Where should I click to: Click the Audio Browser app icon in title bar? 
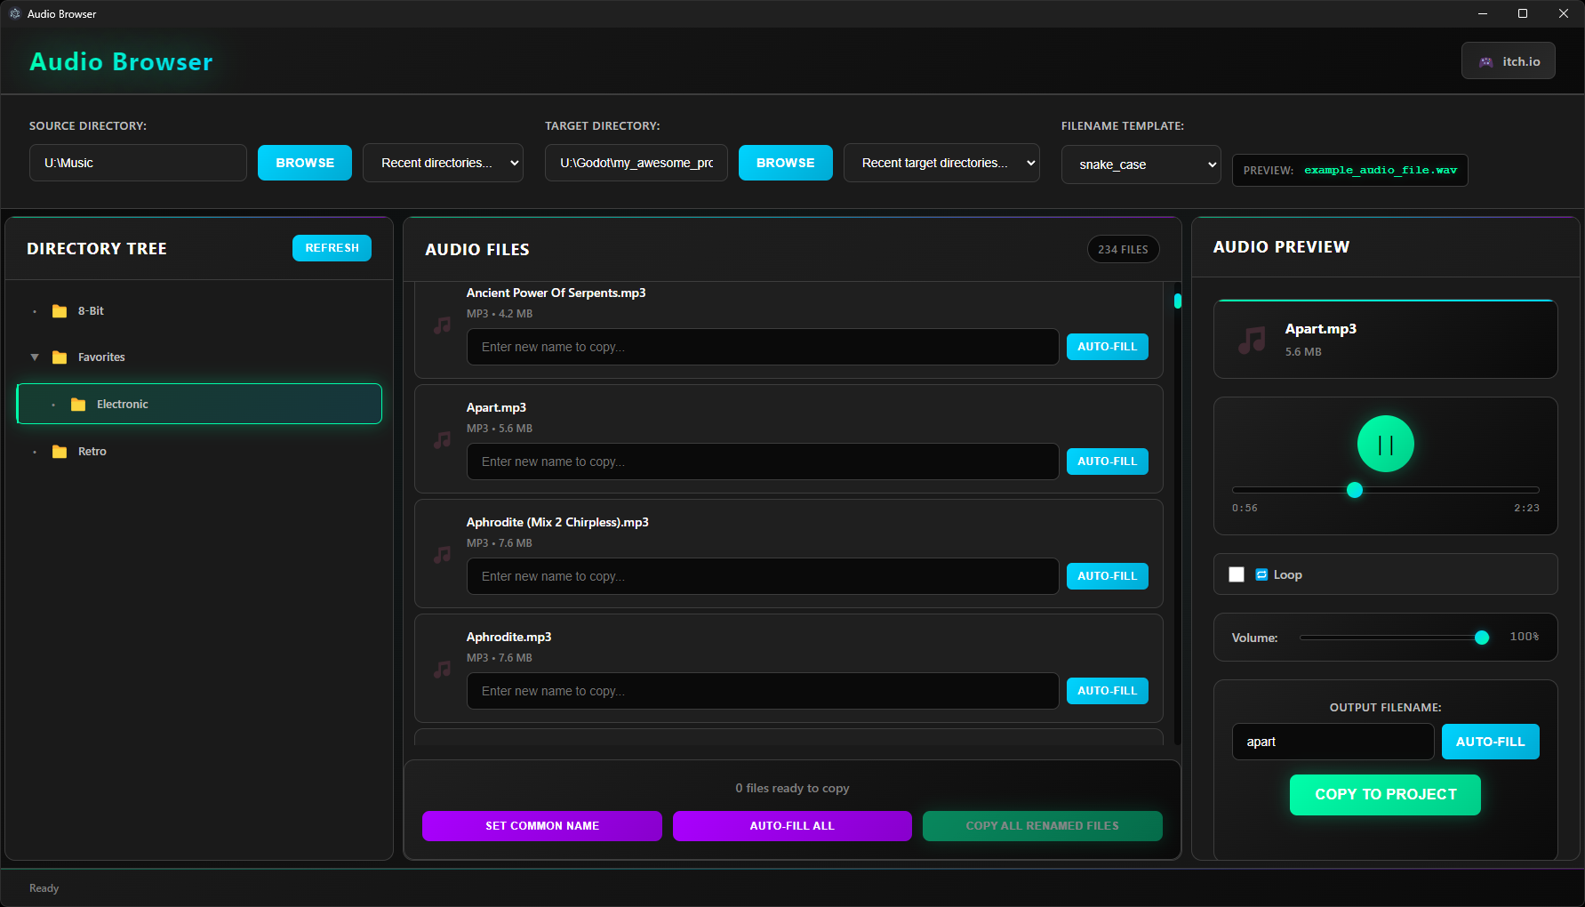tap(14, 13)
